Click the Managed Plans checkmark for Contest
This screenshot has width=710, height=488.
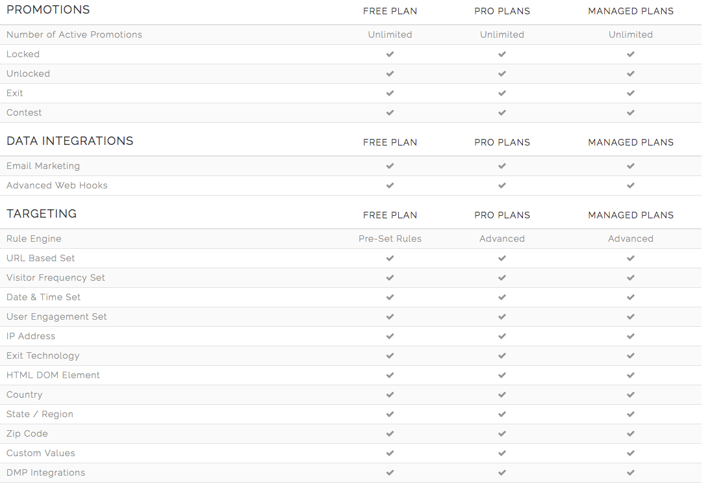(631, 113)
